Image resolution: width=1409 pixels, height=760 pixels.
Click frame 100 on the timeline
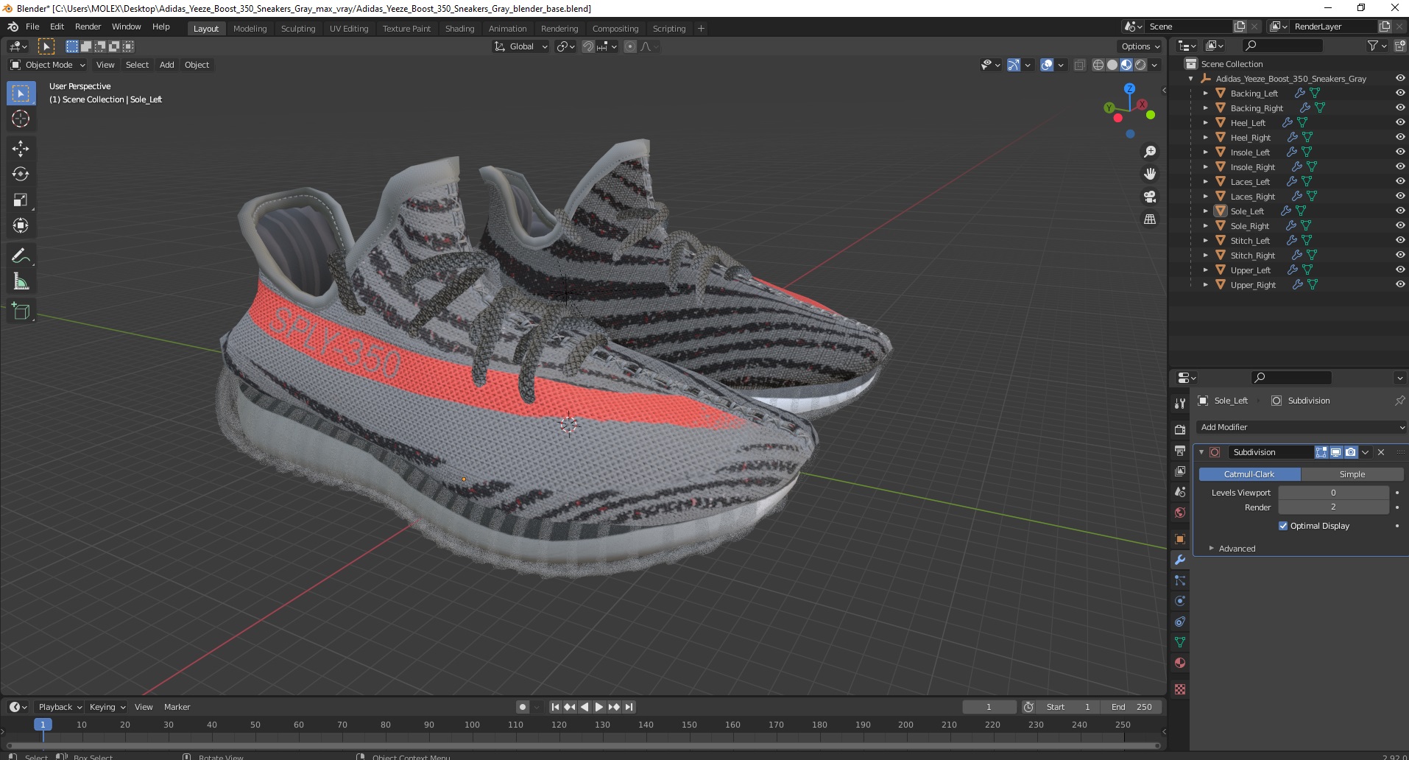(x=472, y=725)
